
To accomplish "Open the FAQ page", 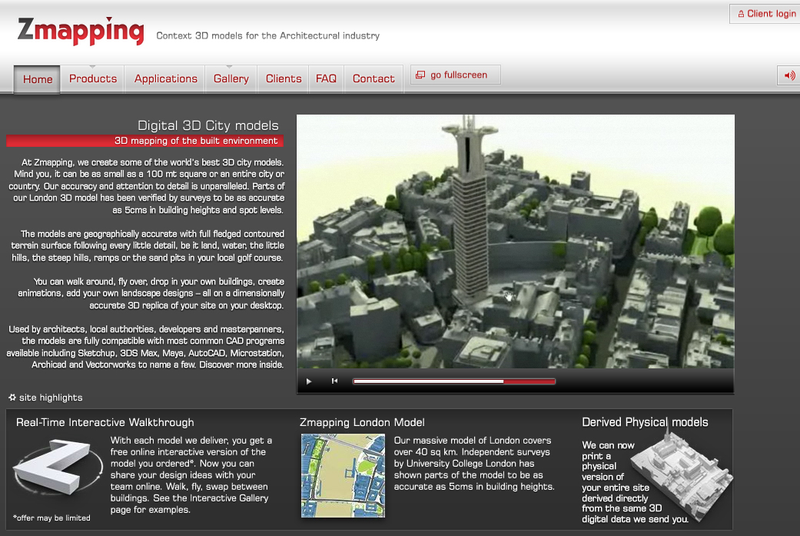I will tap(326, 78).
